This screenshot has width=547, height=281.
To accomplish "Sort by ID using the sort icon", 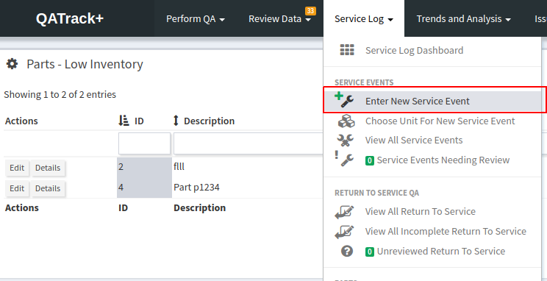I will point(124,121).
